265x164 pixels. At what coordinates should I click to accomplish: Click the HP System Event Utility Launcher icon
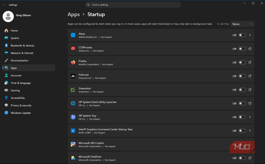(73, 103)
